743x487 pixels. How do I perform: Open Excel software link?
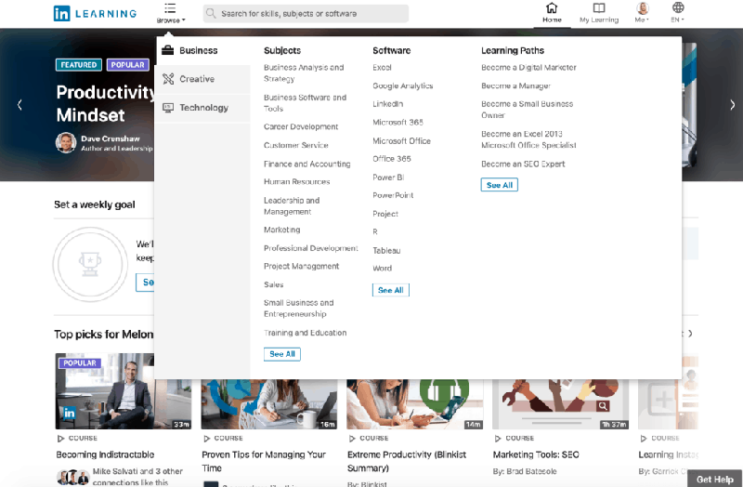(382, 67)
